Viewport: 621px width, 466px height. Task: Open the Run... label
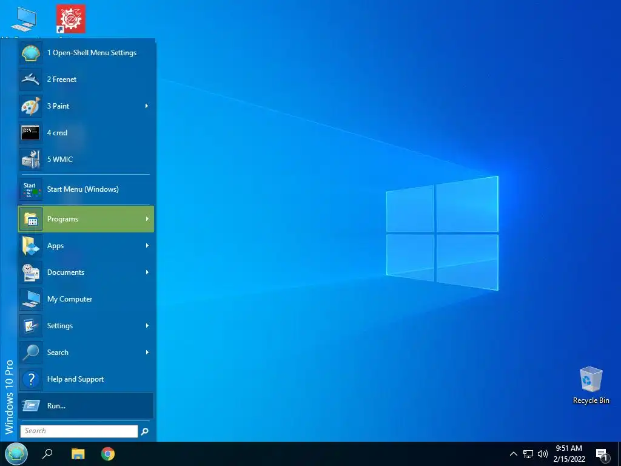[x=56, y=406]
